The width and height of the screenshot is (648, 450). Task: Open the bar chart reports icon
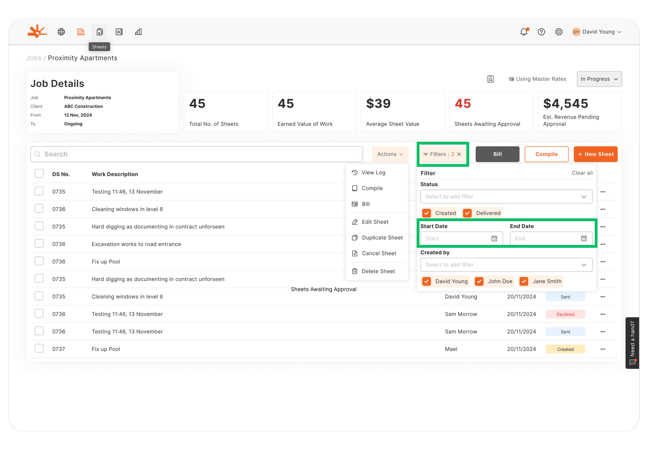pos(138,32)
